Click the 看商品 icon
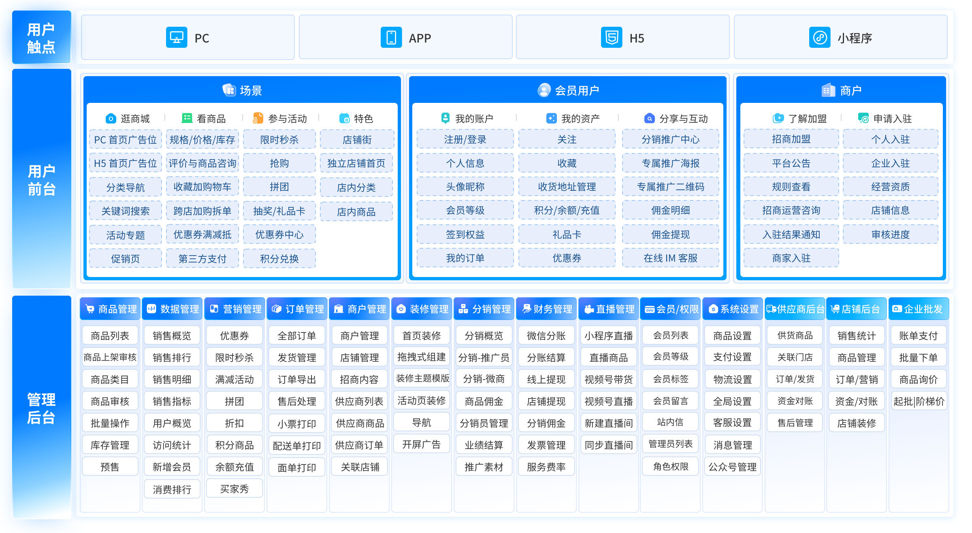 [x=187, y=118]
